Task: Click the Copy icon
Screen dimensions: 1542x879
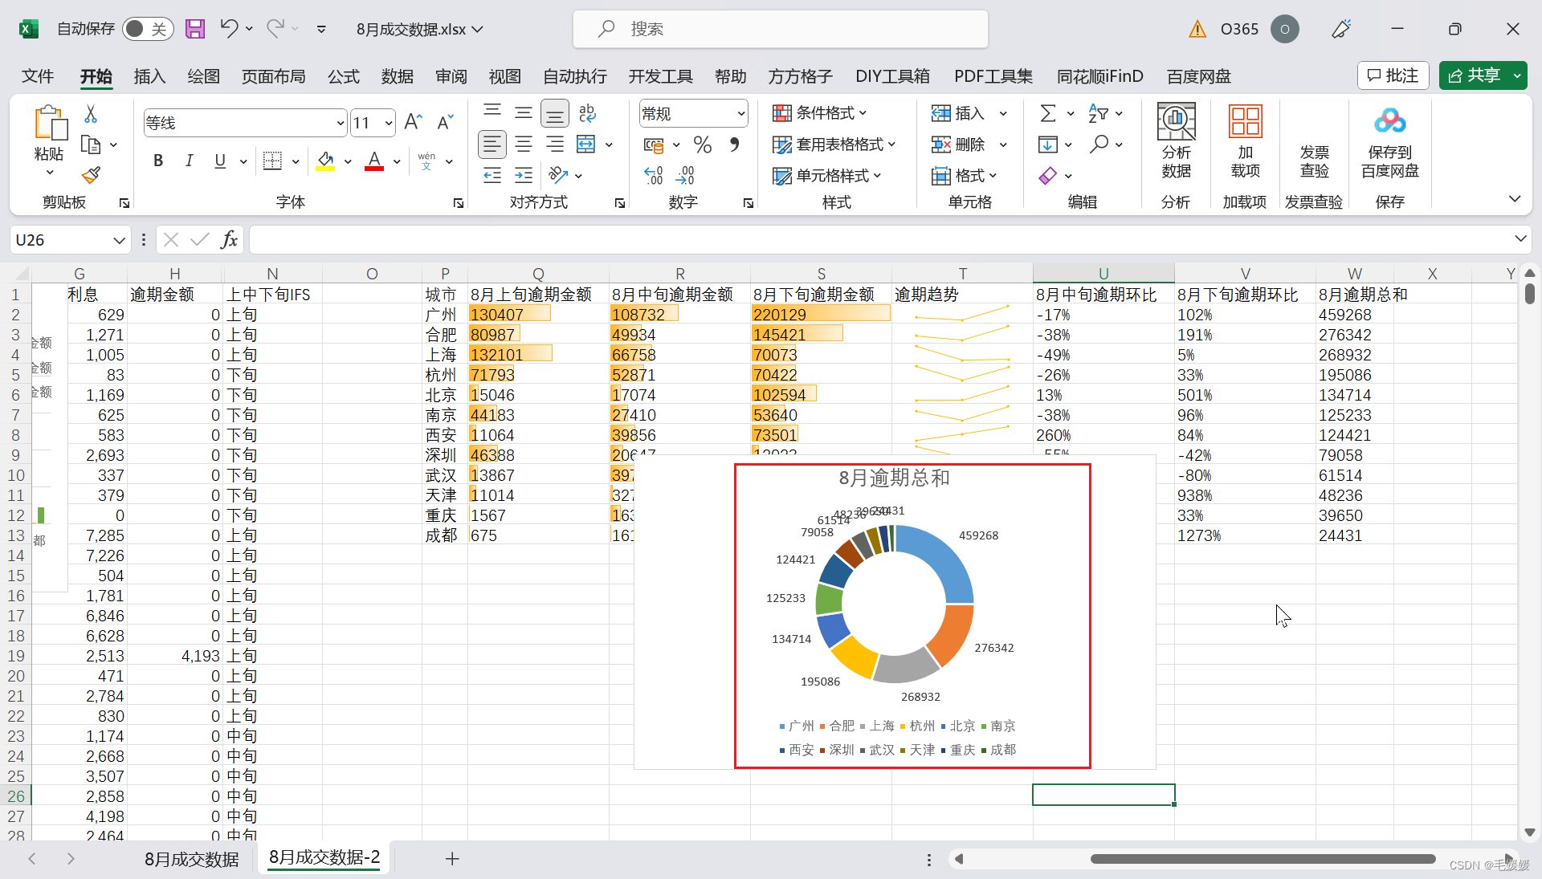Action: coord(91,144)
